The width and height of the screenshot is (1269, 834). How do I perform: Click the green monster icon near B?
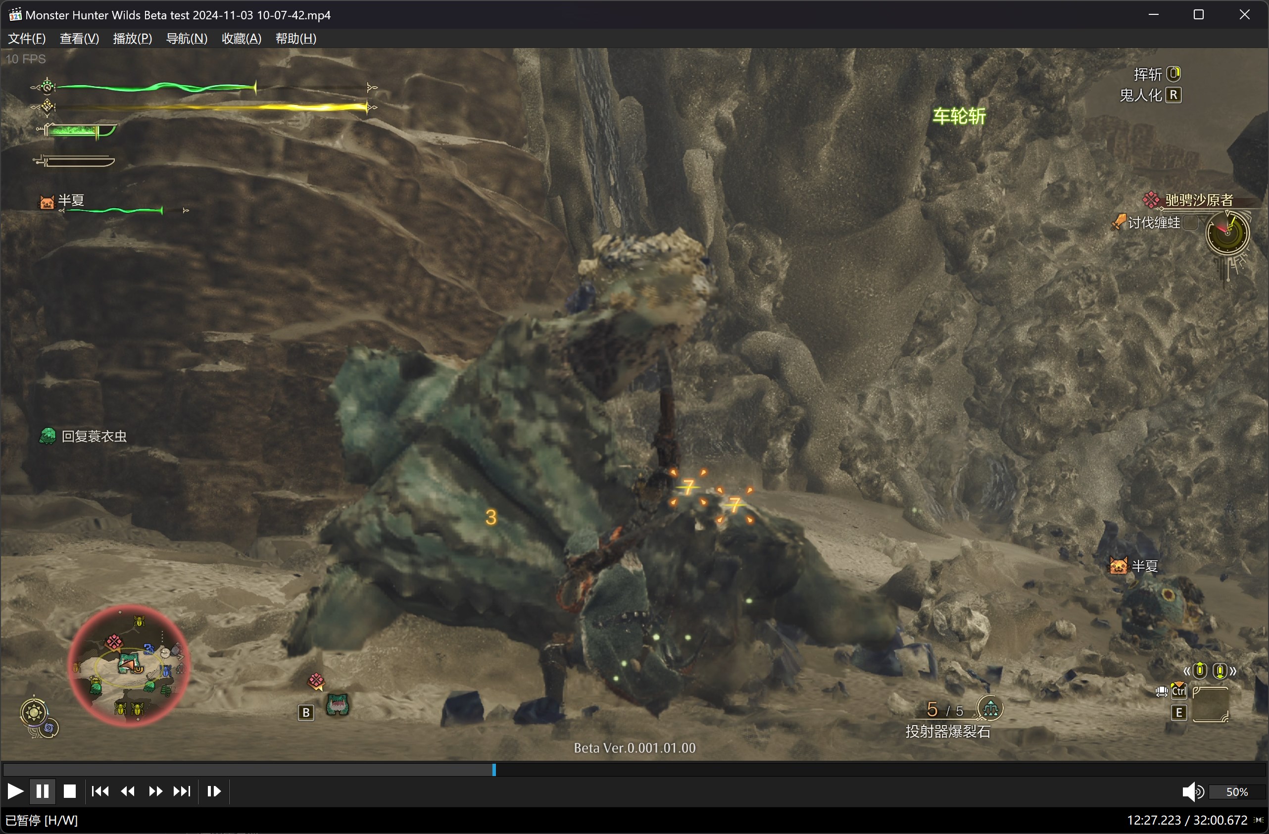pos(338,704)
